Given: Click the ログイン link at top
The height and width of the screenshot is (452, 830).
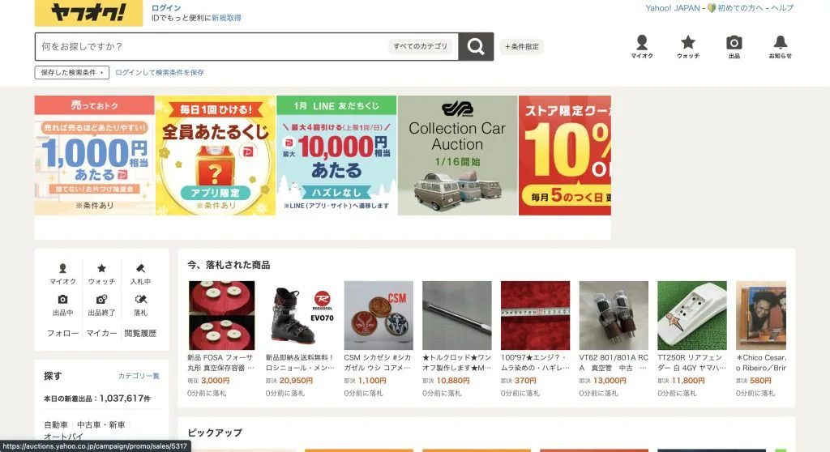Looking at the screenshot, I should click(165, 8).
